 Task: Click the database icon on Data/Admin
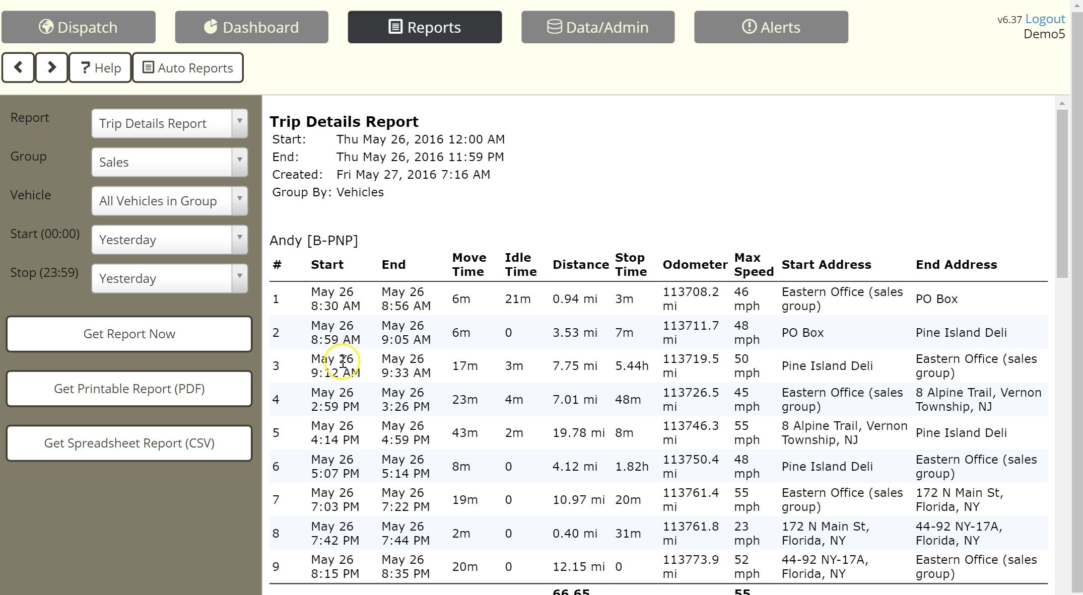pyautogui.click(x=554, y=27)
